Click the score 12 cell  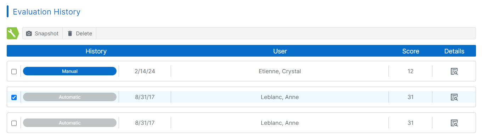(x=410, y=71)
